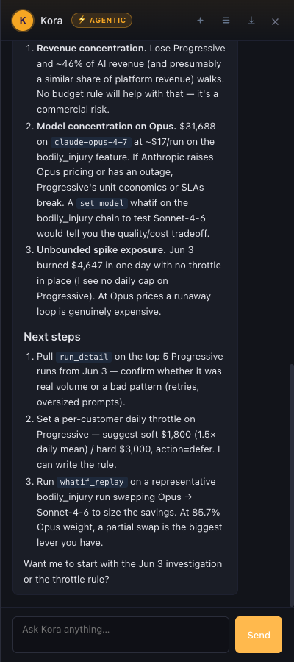Viewport: 294px width, 662px height.
Task: Close the Kora chat panel
Action: click(275, 21)
